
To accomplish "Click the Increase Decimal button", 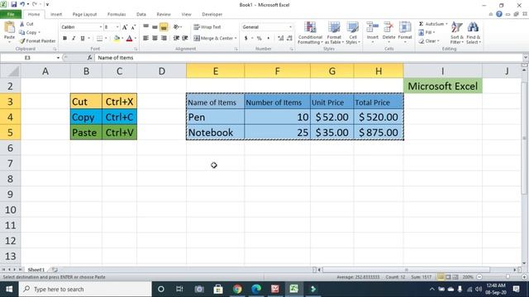I will pyautogui.click(x=281, y=38).
